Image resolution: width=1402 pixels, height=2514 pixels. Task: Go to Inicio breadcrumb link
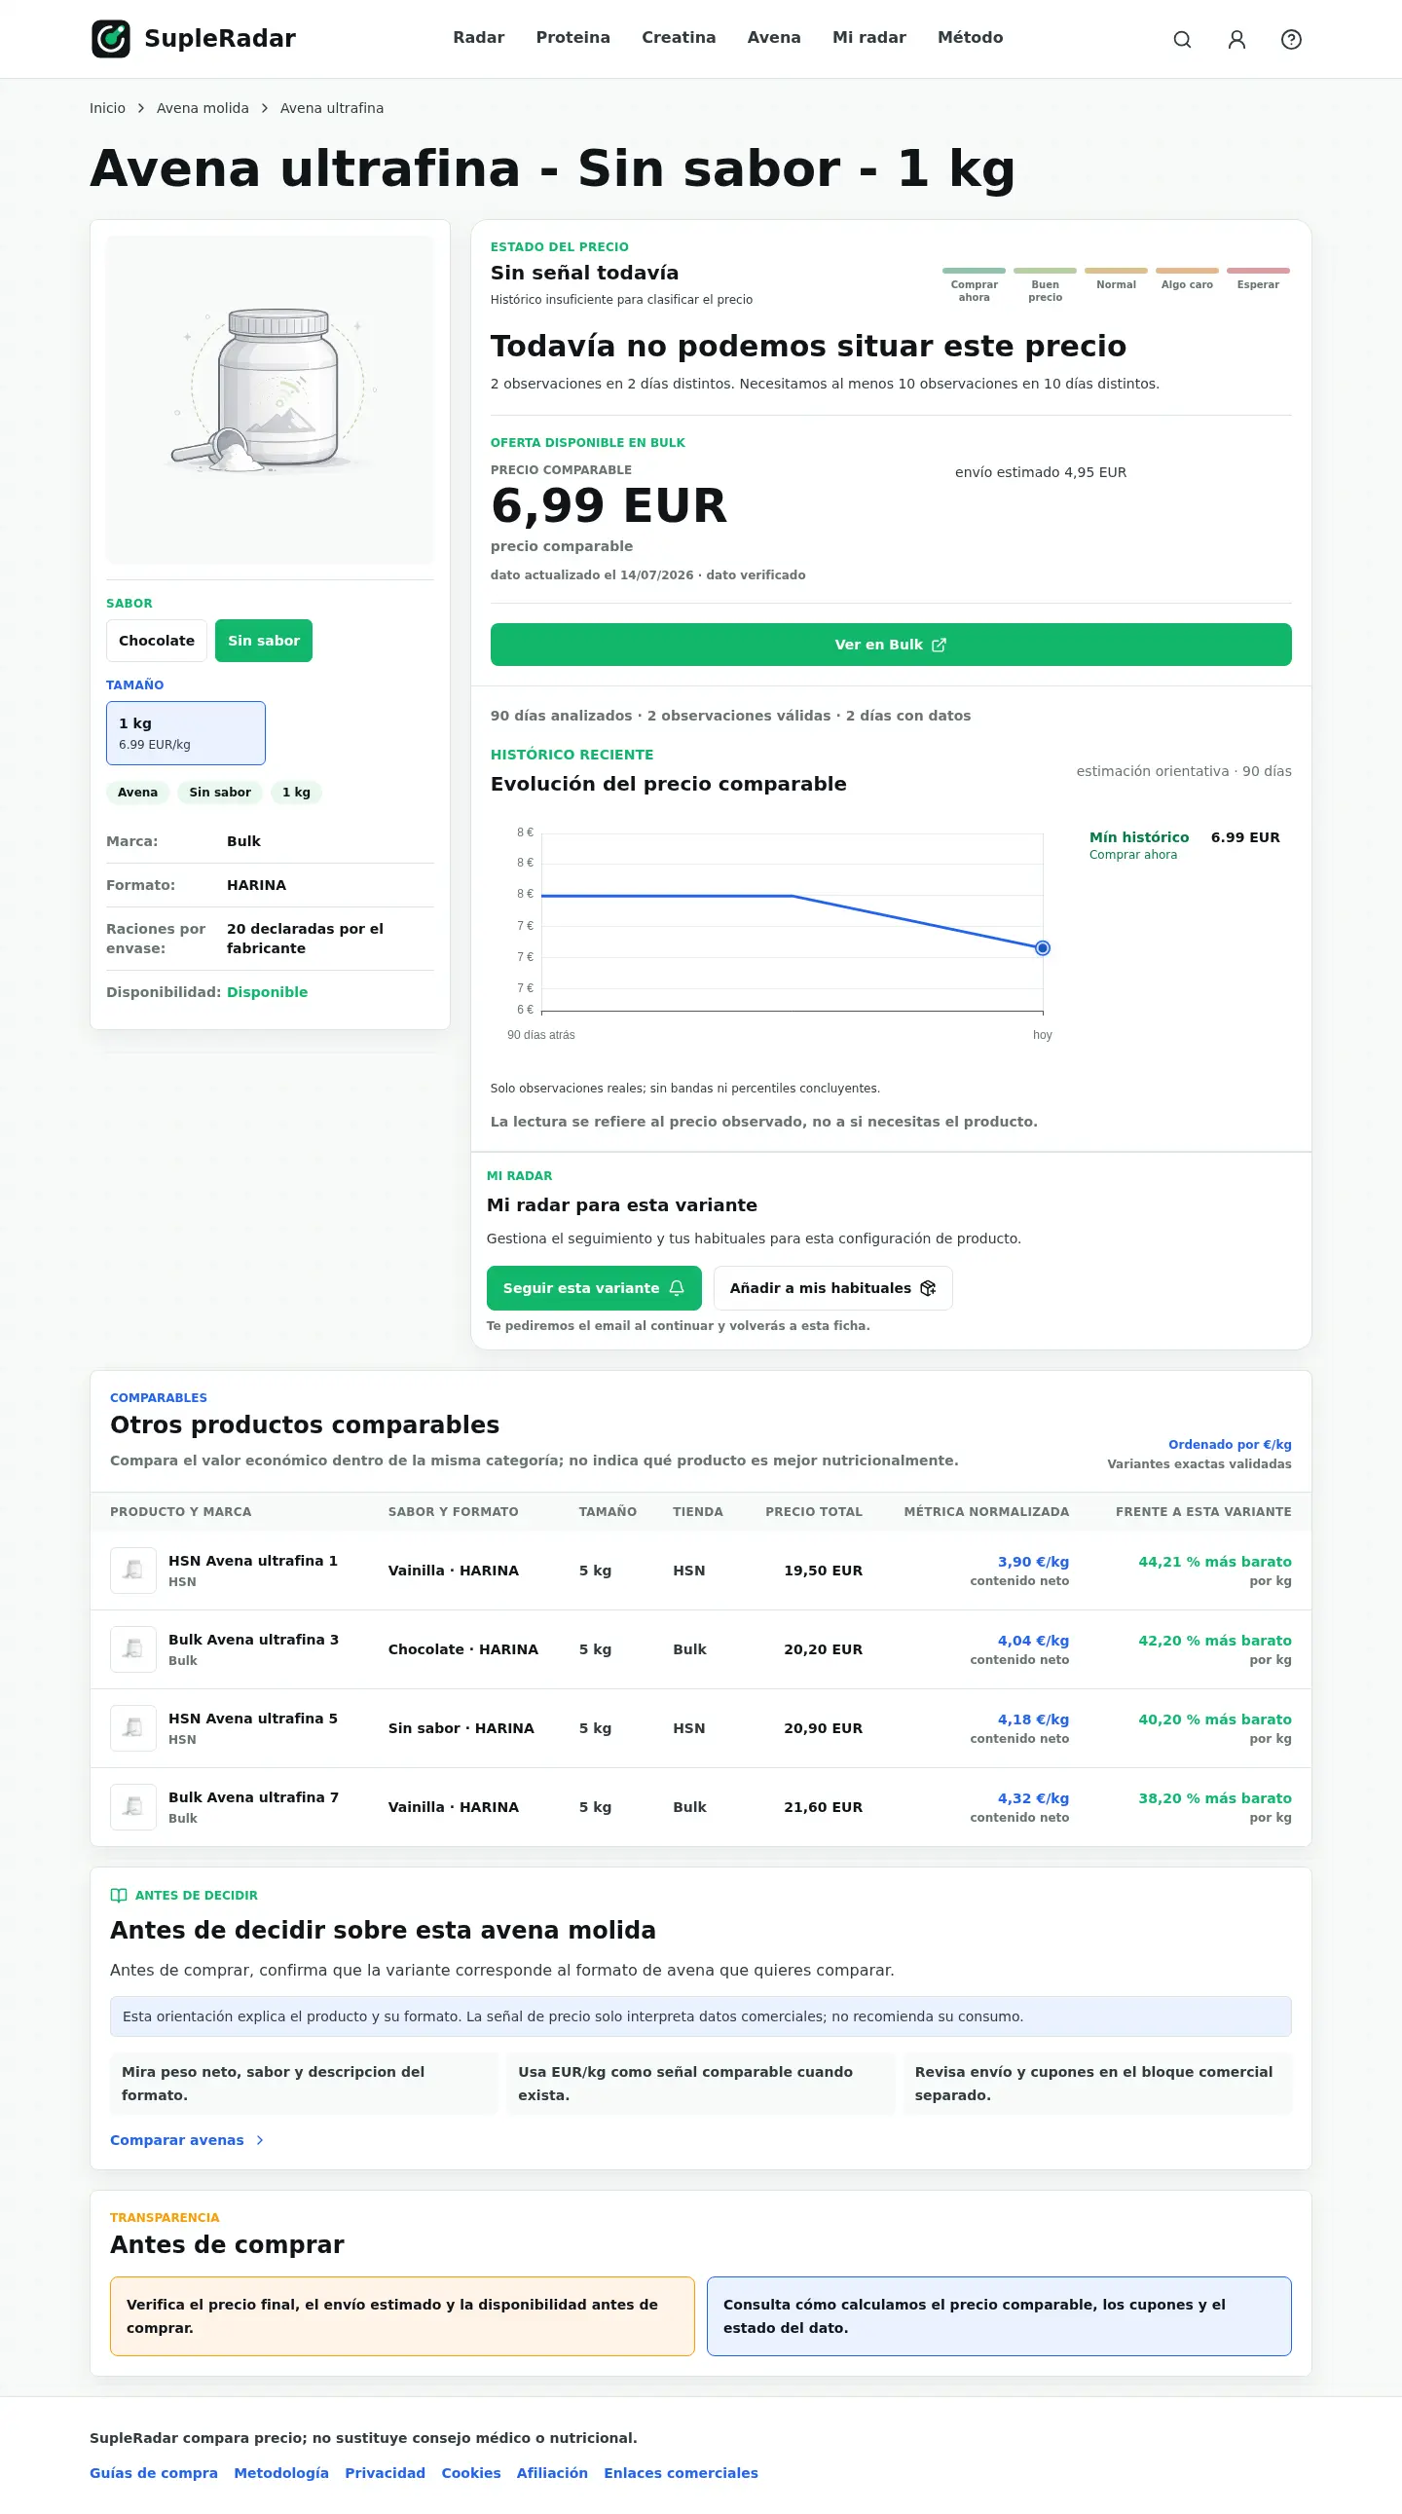pyautogui.click(x=107, y=108)
